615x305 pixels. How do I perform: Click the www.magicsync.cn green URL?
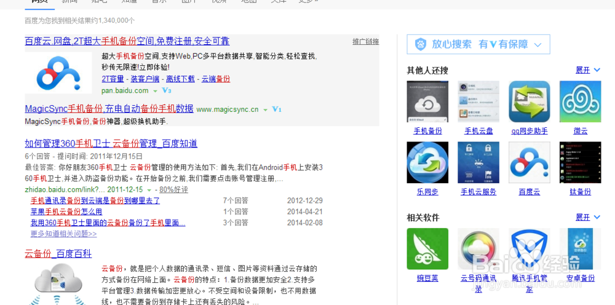(x=228, y=109)
